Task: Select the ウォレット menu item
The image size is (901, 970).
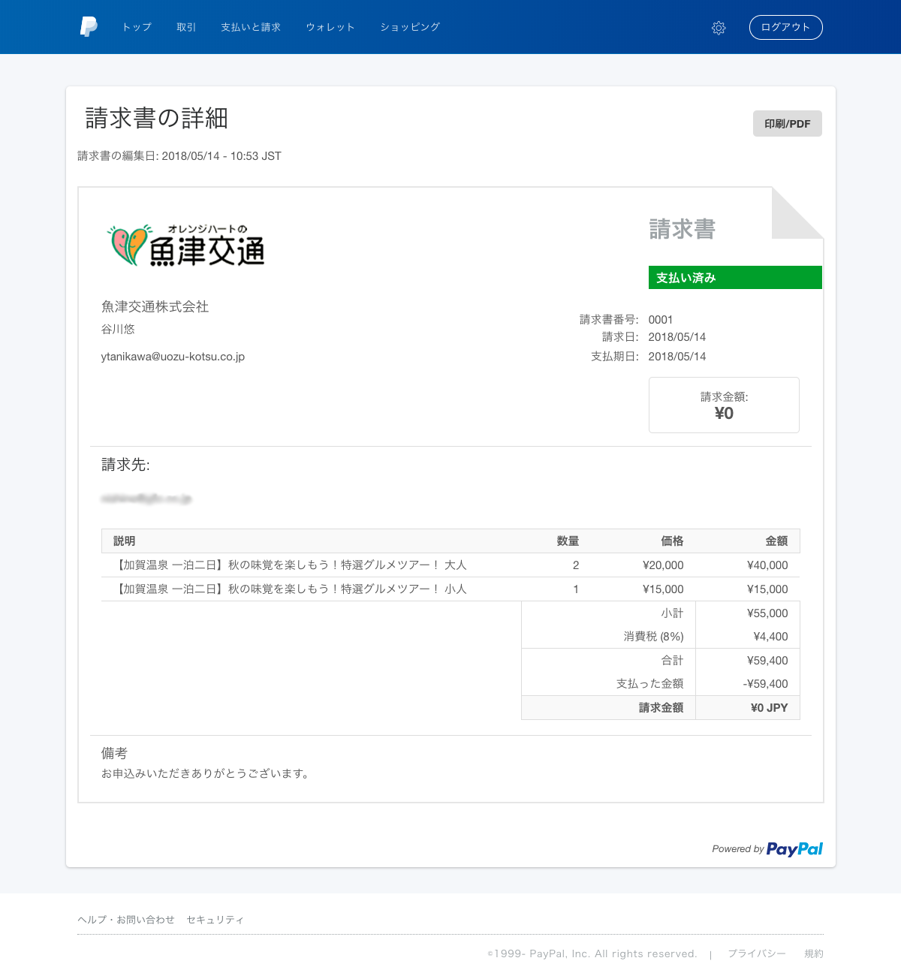Action: point(330,27)
